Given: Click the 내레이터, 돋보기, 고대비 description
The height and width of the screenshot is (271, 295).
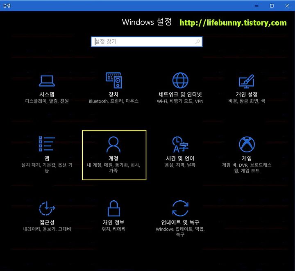Looking at the screenshot, I should pyautogui.click(x=47, y=229).
